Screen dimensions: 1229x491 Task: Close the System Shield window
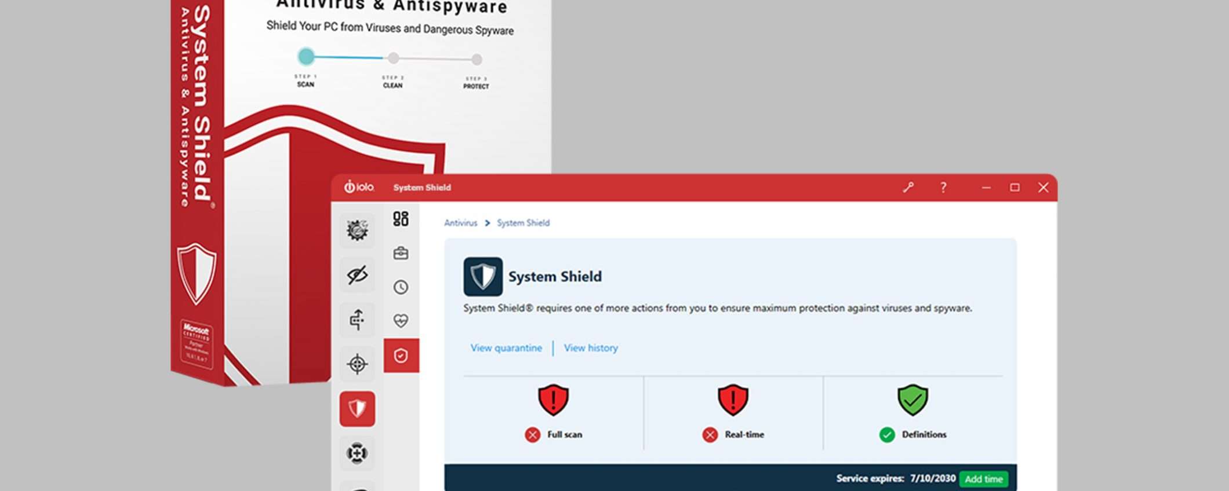[x=1043, y=188]
